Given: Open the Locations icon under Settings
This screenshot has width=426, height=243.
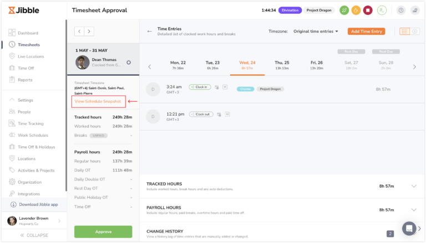Looking at the screenshot, I should click(x=12, y=158).
